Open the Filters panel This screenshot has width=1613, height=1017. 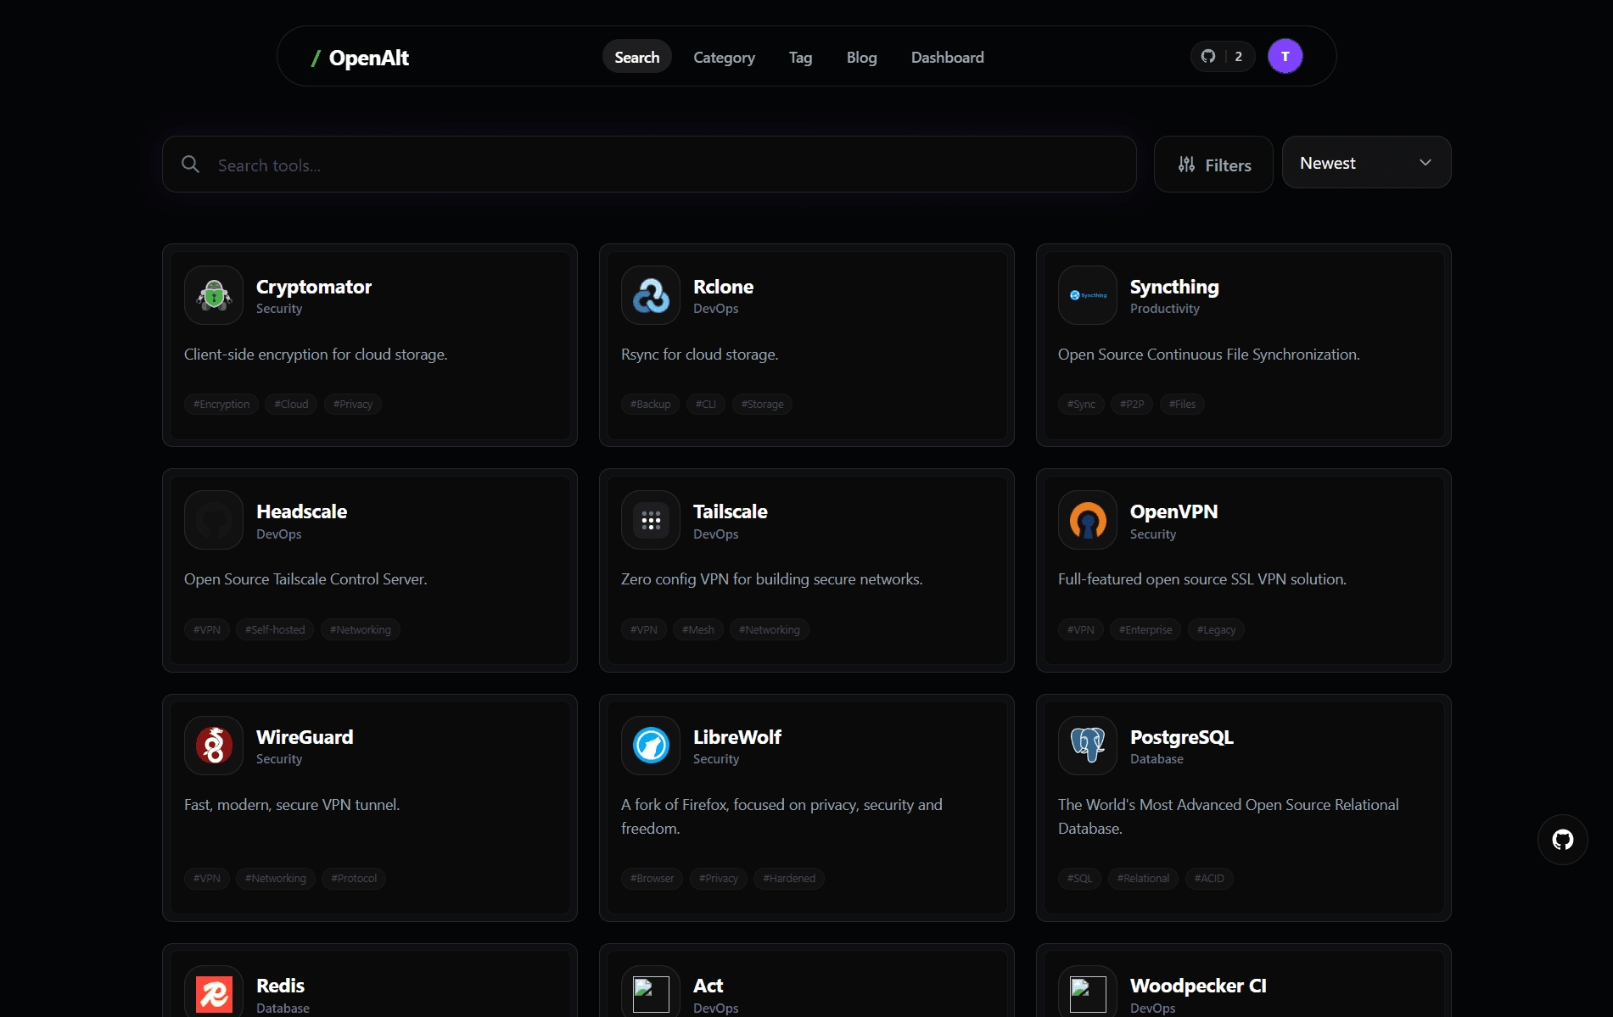(1213, 165)
